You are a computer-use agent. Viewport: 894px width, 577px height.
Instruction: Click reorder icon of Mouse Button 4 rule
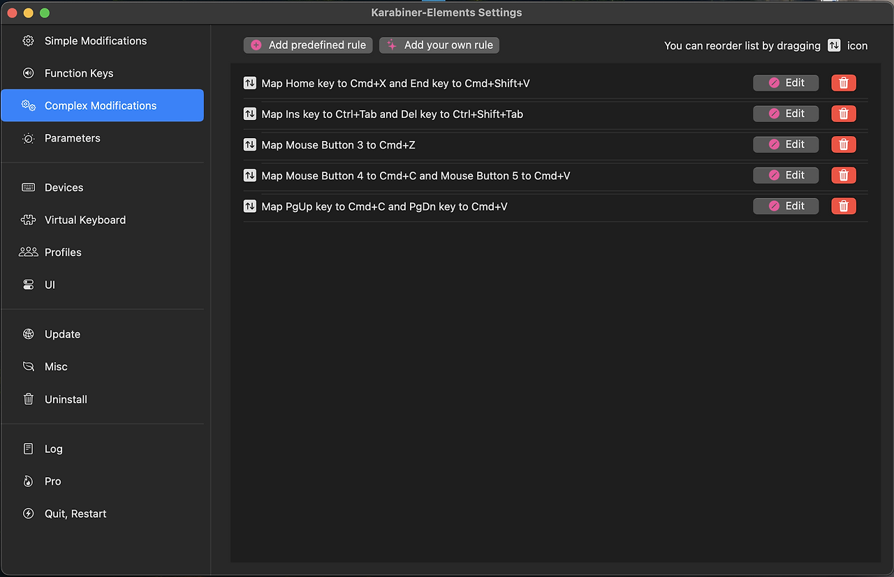[250, 175]
